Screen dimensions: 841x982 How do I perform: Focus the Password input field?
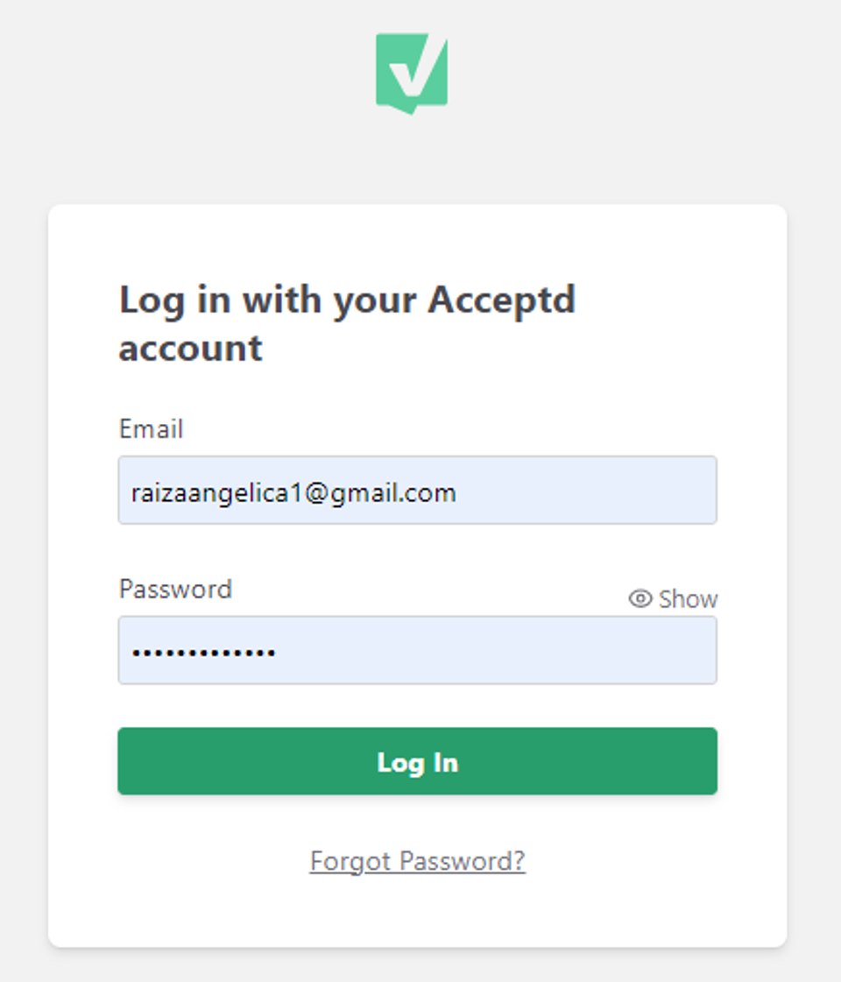417,650
